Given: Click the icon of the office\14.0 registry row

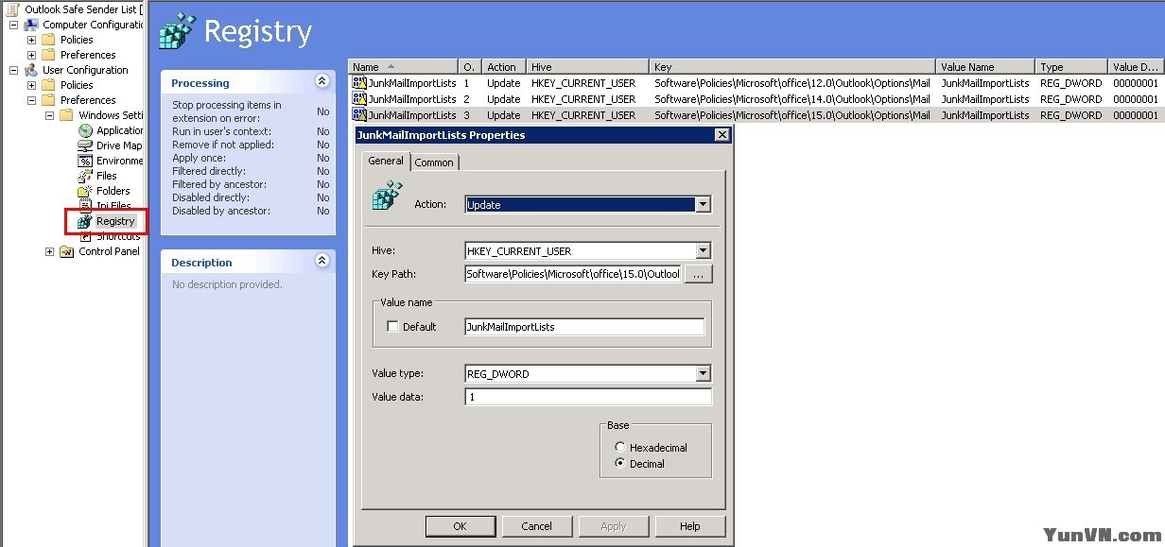Looking at the screenshot, I should 359,99.
